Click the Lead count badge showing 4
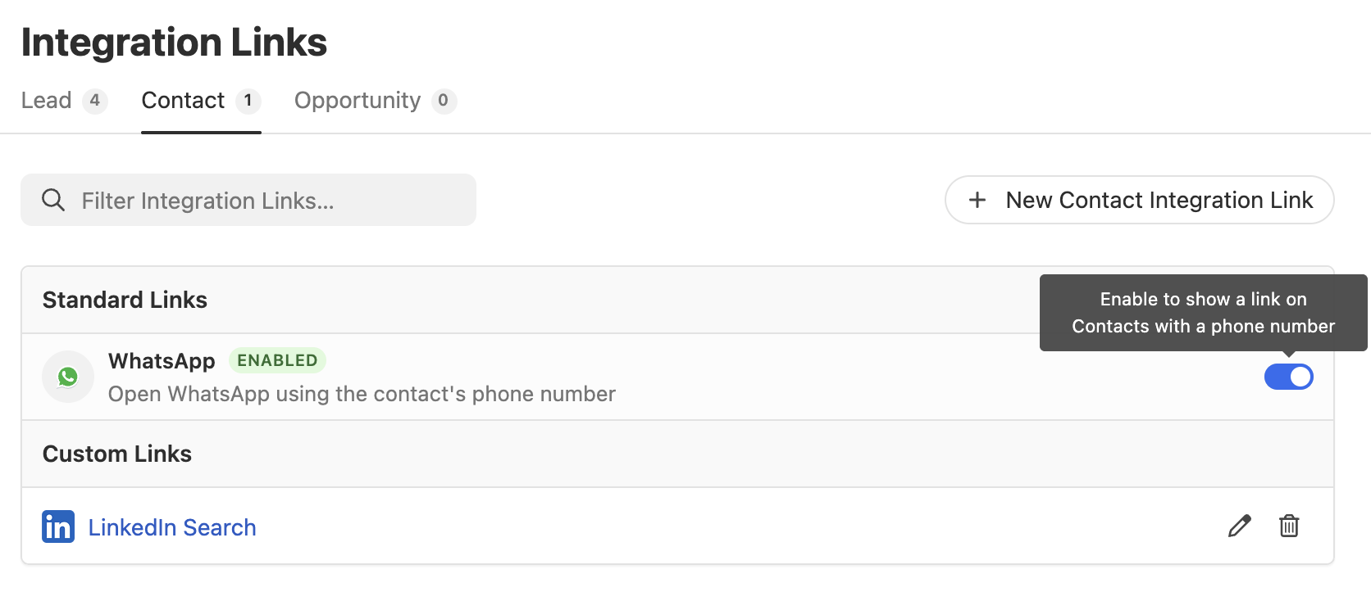Viewport: 1371px width, 601px height. (x=95, y=101)
